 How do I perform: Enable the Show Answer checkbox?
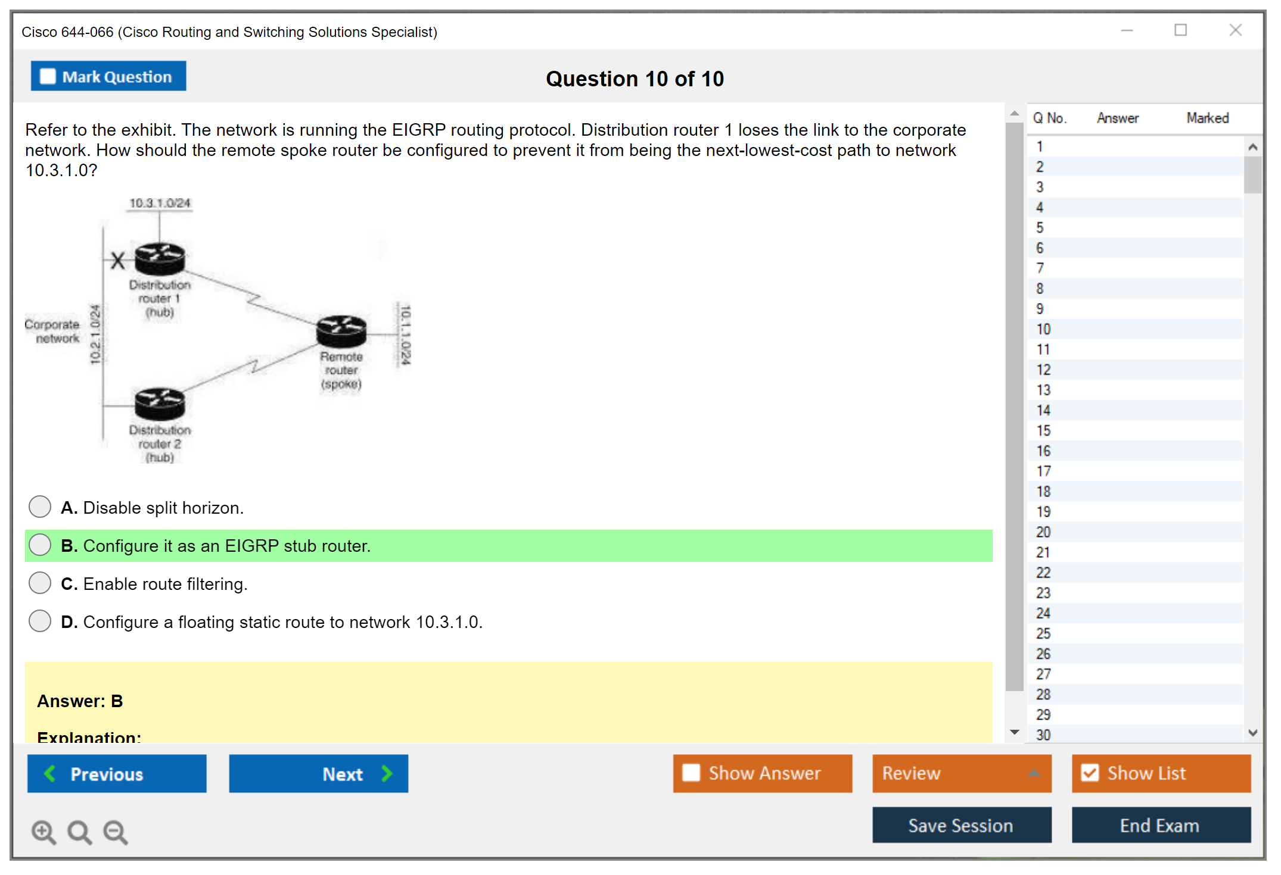coord(691,773)
